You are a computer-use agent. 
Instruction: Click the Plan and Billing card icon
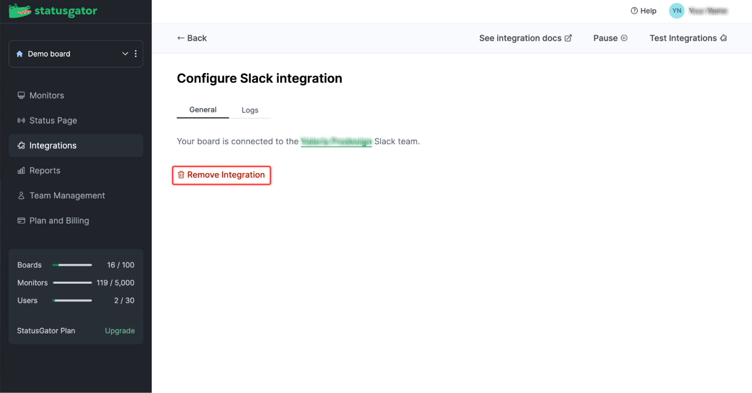(x=22, y=220)
